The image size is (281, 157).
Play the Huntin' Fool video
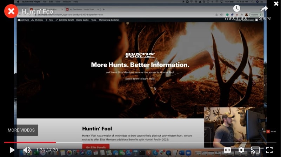tap(12, 150)
